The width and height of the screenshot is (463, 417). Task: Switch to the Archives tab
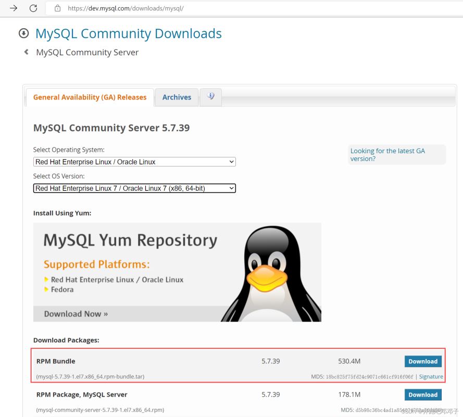click(x=177, y=97)
